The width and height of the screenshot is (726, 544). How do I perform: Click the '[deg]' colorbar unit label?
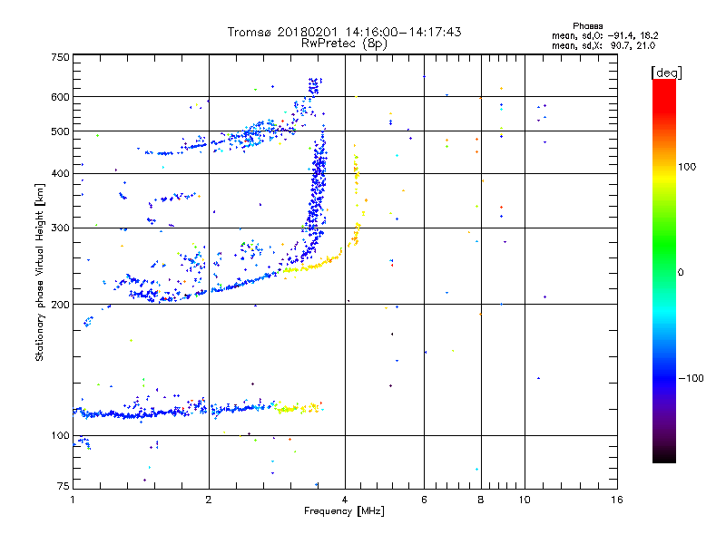click(666, 73)
